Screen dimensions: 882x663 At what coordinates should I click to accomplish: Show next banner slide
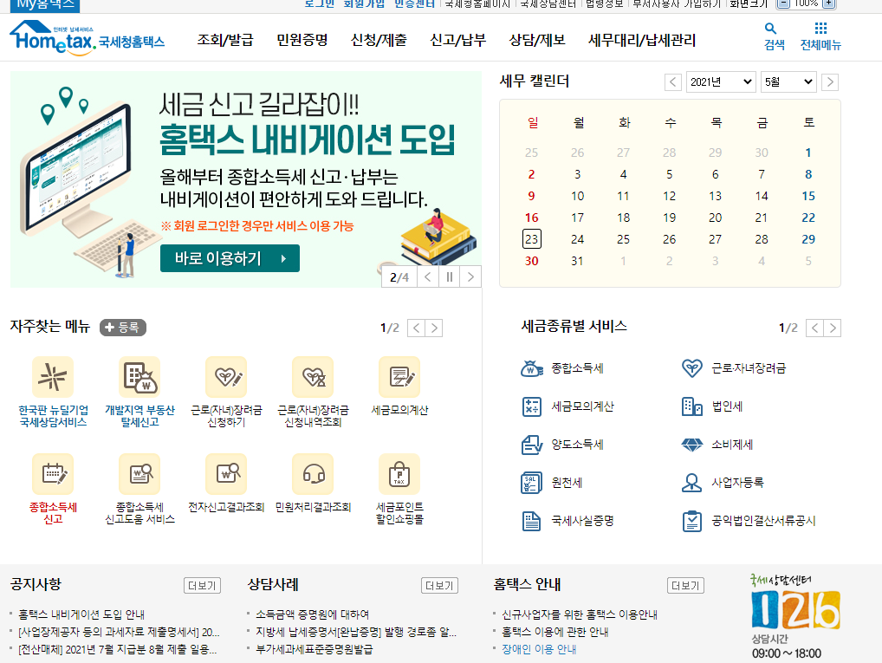point(470,277)
